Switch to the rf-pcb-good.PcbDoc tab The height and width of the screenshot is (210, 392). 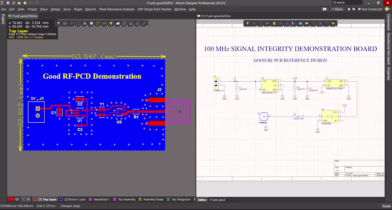tap(23, 16)
